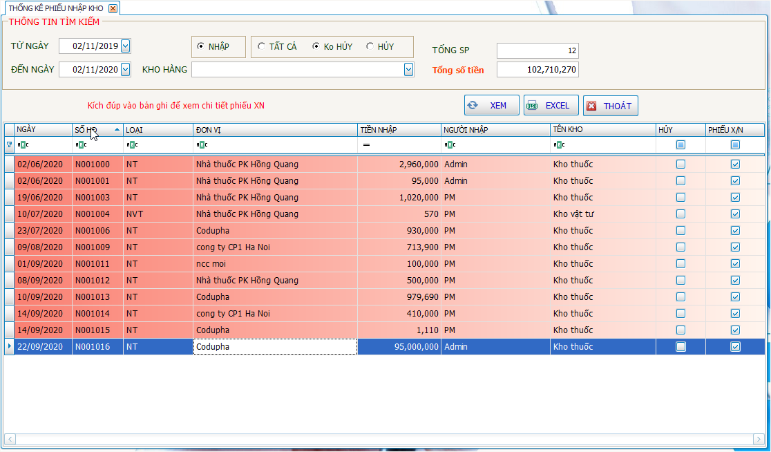
Task: Open SỐ HĐ column filter condition icon
Action: pyautogui.click(x=81, y=144)
